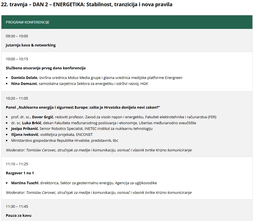Click the moderator line under the nuclear panel
This screenshot has height=221, width=253.
tap(99, 150)
